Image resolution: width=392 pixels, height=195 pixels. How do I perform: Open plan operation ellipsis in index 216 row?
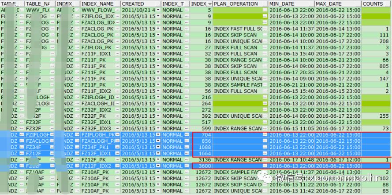[x=265, y=97]
